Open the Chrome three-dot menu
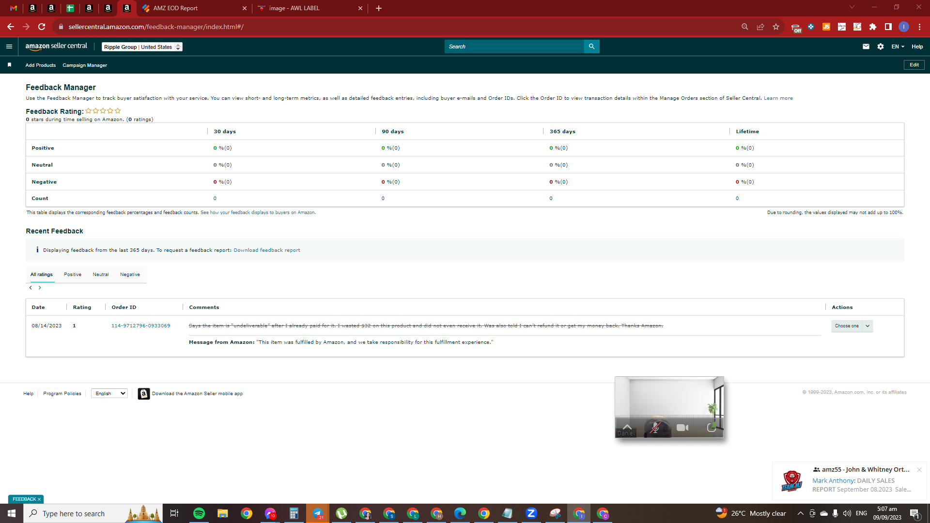 (x=919, y=27)
